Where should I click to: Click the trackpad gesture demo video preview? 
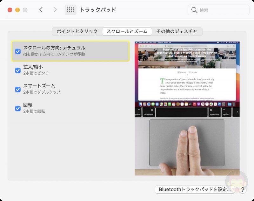(x=188, y=108)
